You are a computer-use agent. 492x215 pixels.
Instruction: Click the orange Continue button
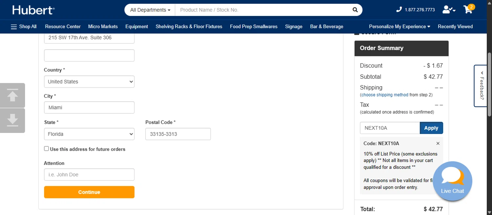[x=89, y=192]
